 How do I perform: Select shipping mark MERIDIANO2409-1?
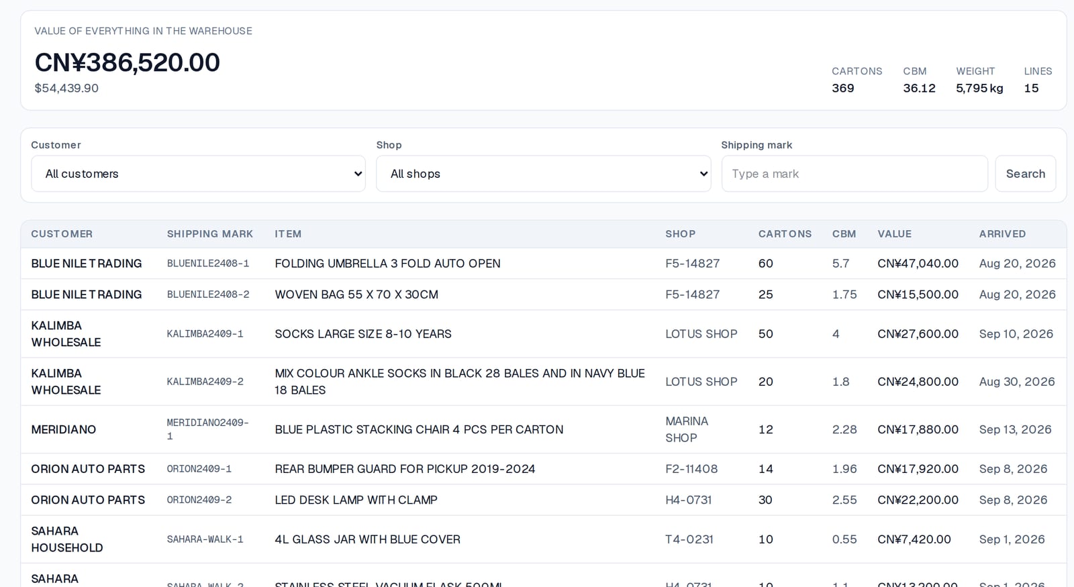click(x=208, y=429)
